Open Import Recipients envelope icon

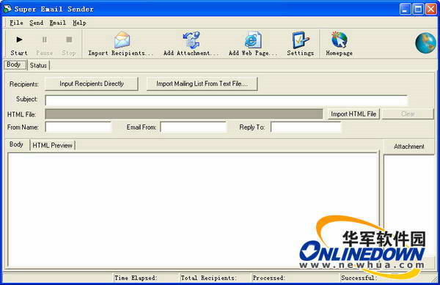coord(122,40)
